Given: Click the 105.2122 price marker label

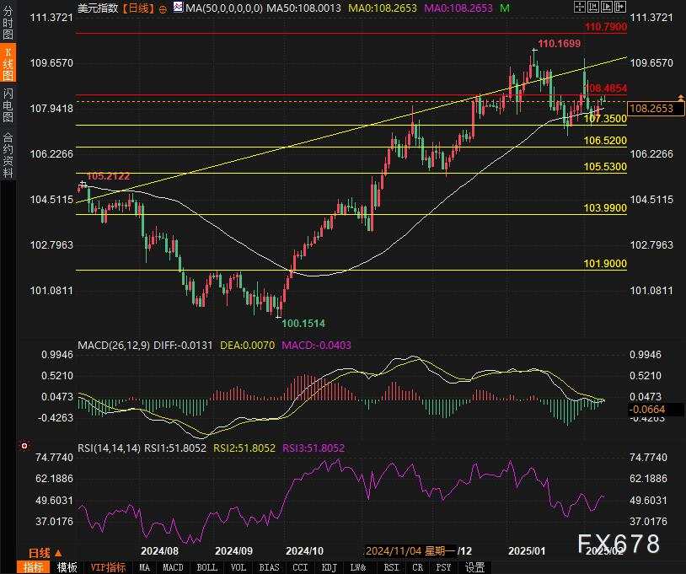Looking at the screenshot, I should point(109,176).
